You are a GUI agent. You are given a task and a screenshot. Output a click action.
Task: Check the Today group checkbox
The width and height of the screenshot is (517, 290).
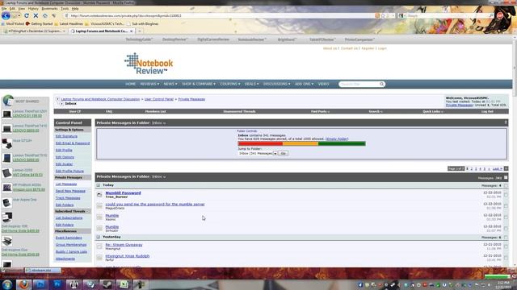click(506, 186)
